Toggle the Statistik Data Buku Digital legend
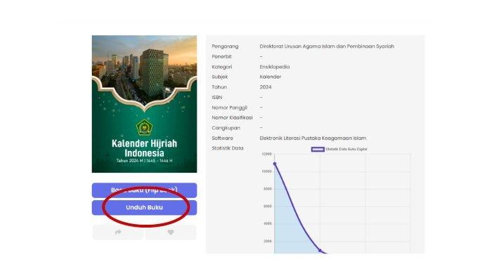This screenshot has width=492, height=276. tap(339, 150)
